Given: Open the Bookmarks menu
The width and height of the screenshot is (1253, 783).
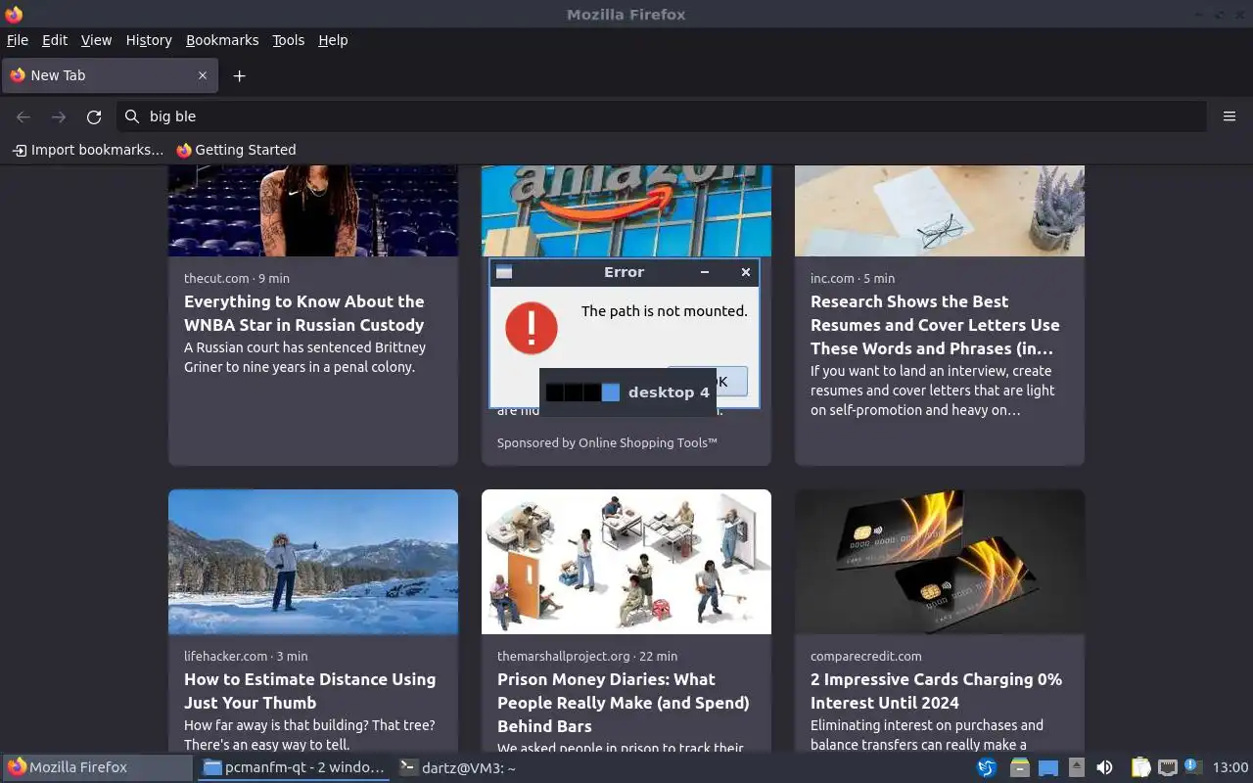Looking at the screenshot, I should pos(222,40).
